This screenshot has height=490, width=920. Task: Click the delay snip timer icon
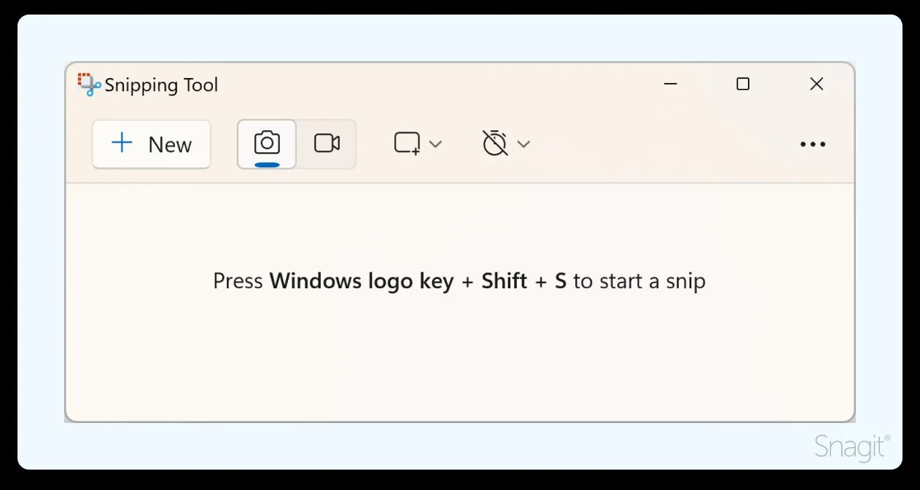tap(494, 143)
